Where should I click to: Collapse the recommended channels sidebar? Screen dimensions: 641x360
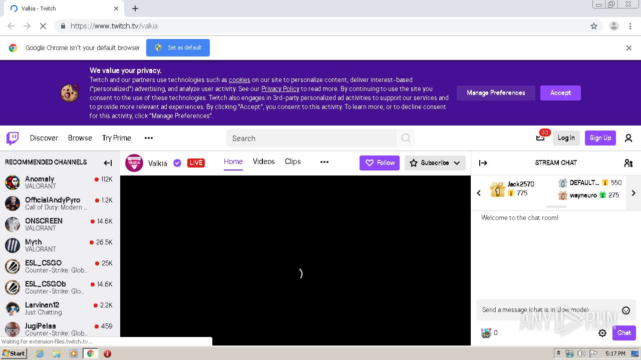tap(108, 162)
